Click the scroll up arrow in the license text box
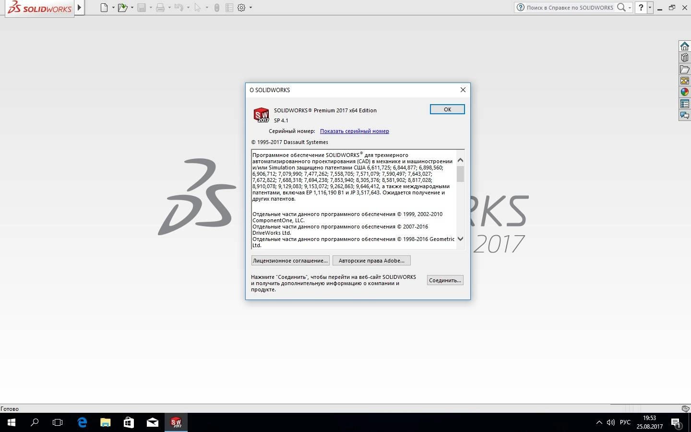 460,160
